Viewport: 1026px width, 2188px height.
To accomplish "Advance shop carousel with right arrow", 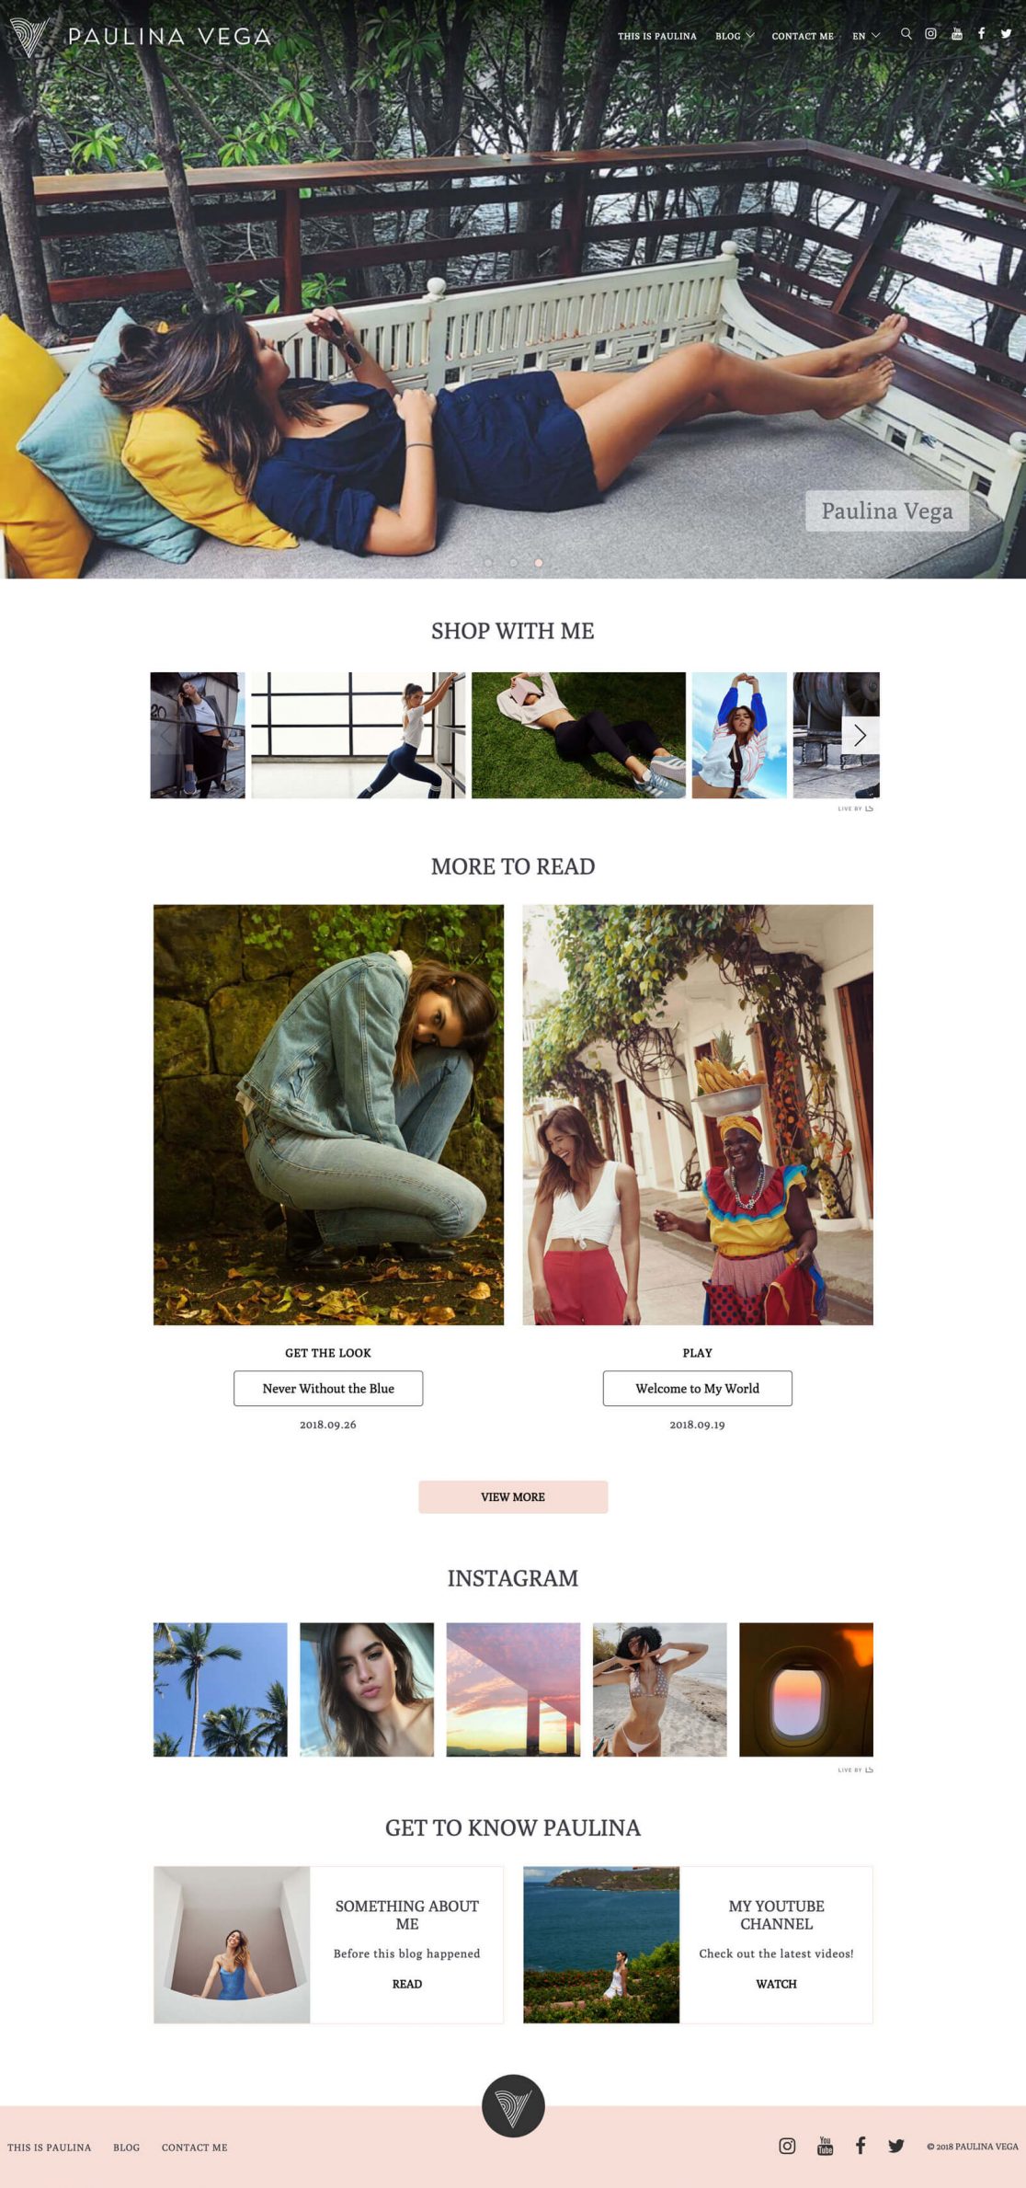I will [x=860, y=735].
